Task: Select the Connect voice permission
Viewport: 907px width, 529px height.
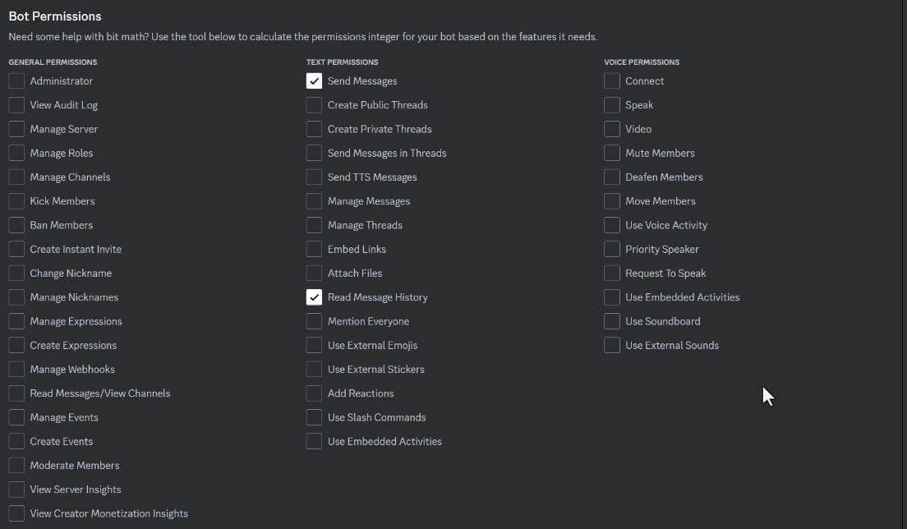Action: pos(611,80)
